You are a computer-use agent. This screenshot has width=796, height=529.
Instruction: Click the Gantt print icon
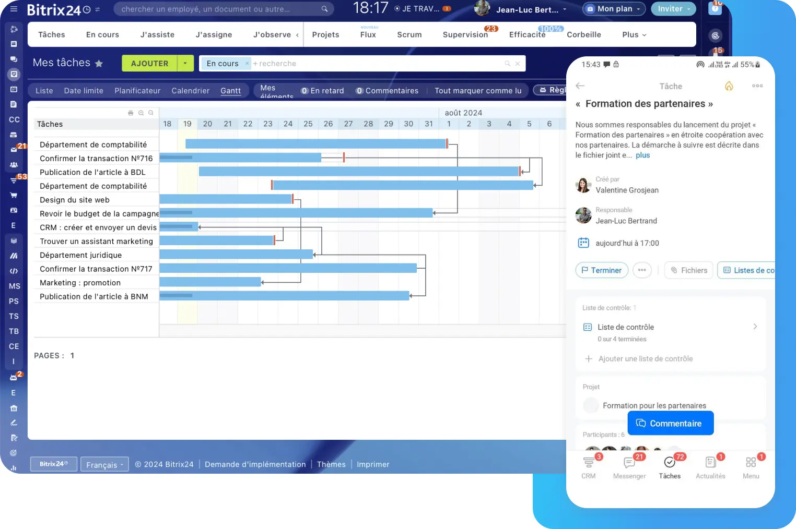131,113
